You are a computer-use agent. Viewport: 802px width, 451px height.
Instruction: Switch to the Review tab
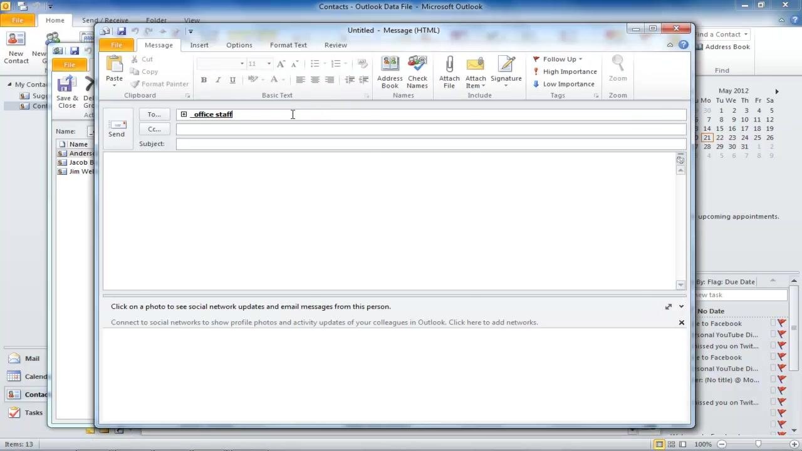[x=336, y=45]
